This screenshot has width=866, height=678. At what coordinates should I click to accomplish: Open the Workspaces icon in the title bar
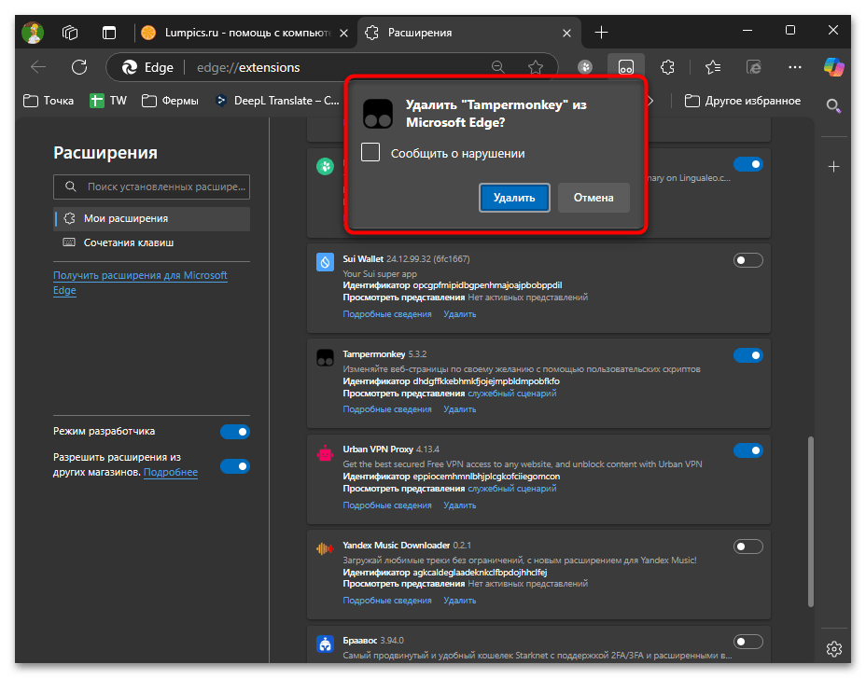pos(70,33)
